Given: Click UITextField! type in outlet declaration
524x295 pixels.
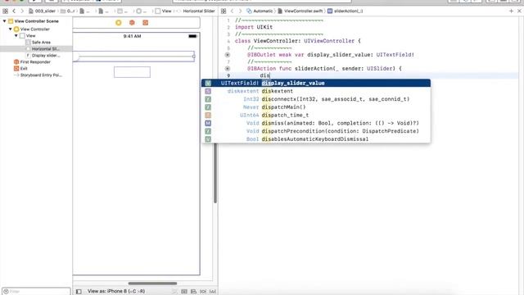Looking at the screenshot, I should click(395, 55).
